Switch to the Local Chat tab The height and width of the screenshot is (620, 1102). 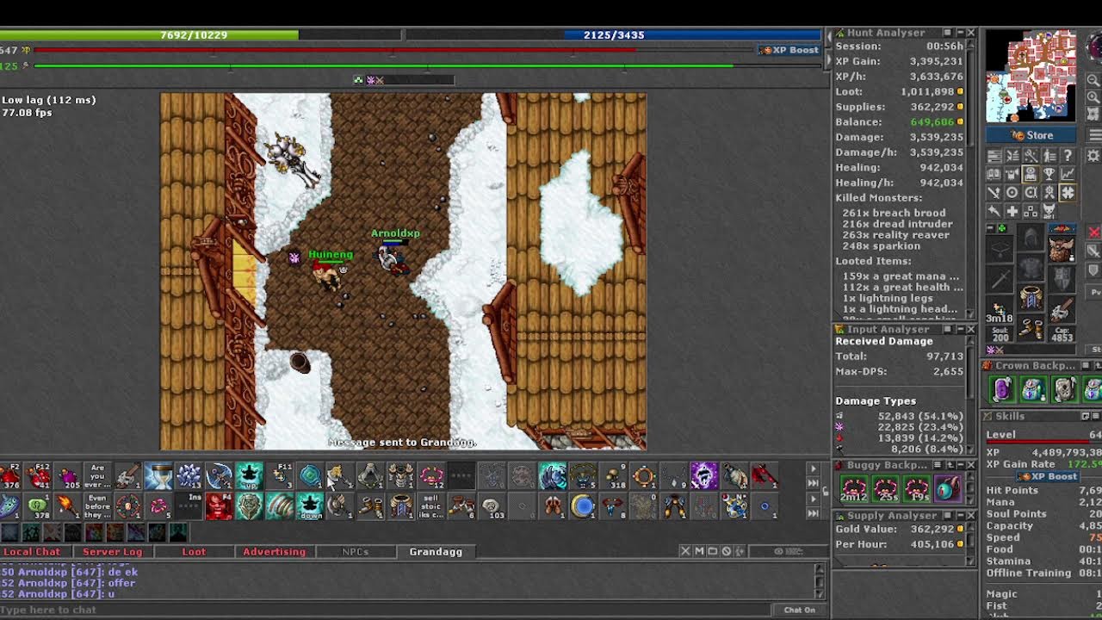click(32, 552)
